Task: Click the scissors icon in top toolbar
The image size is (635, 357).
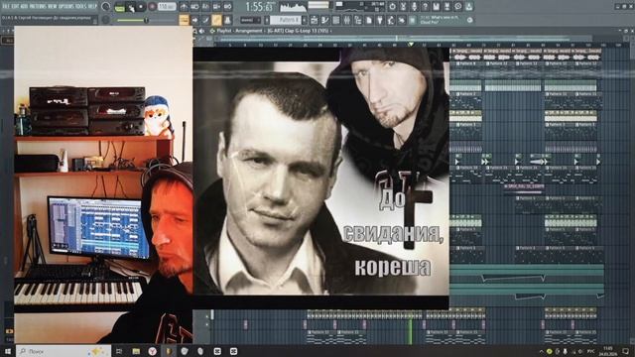Action: (x=404, y=7)
